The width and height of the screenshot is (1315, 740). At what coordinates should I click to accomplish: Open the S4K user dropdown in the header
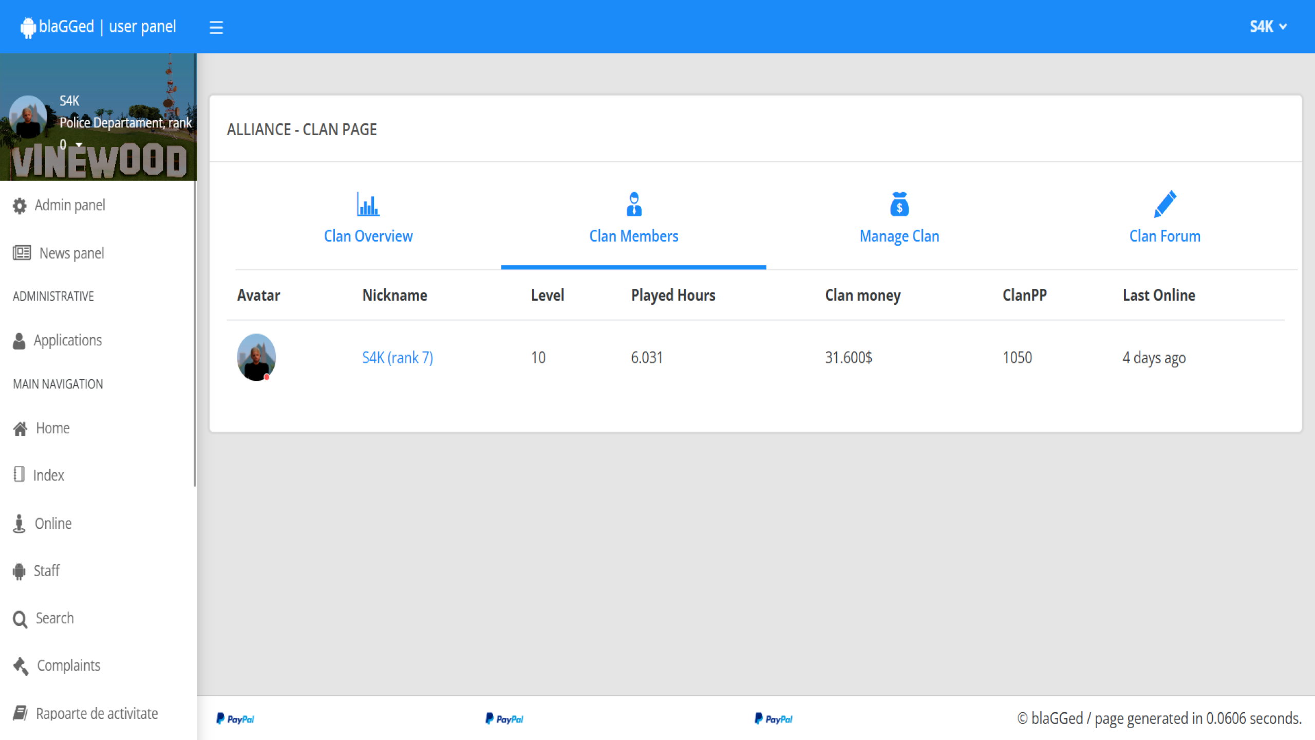tap(1268, 27)
